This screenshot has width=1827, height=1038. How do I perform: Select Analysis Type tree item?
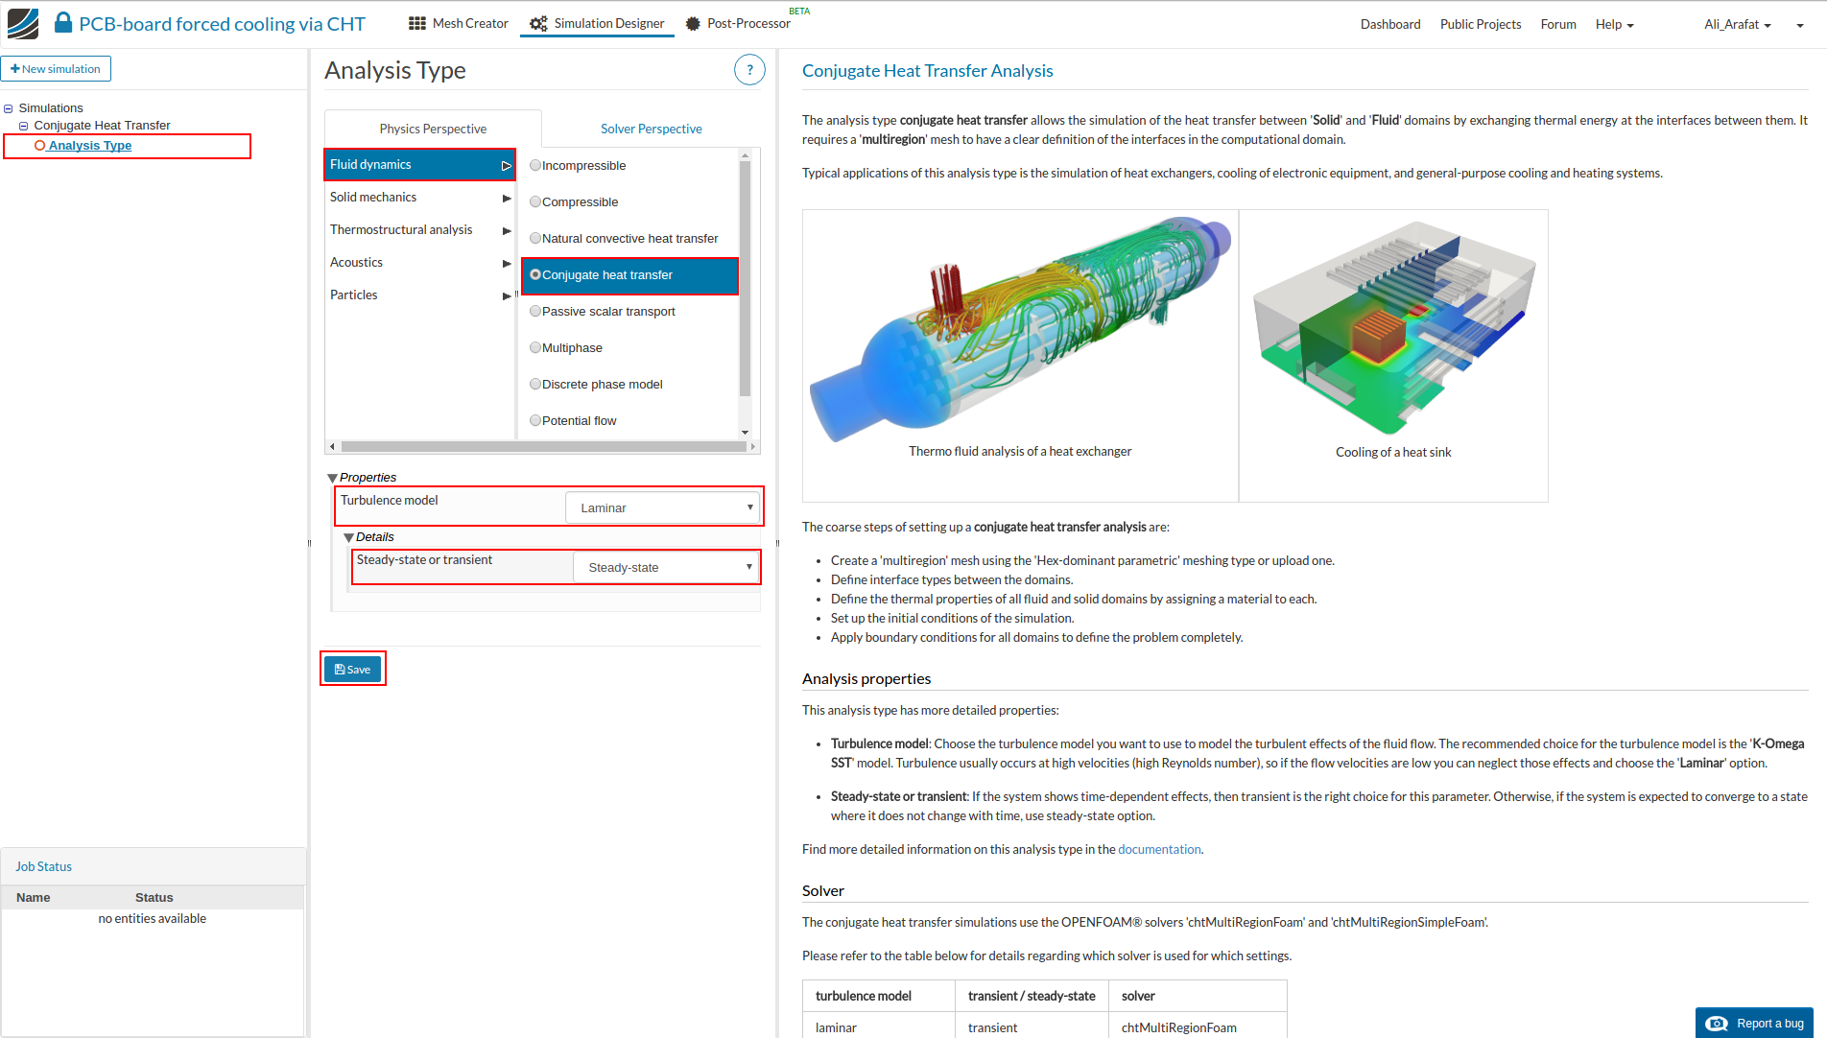tap(90, 146)
